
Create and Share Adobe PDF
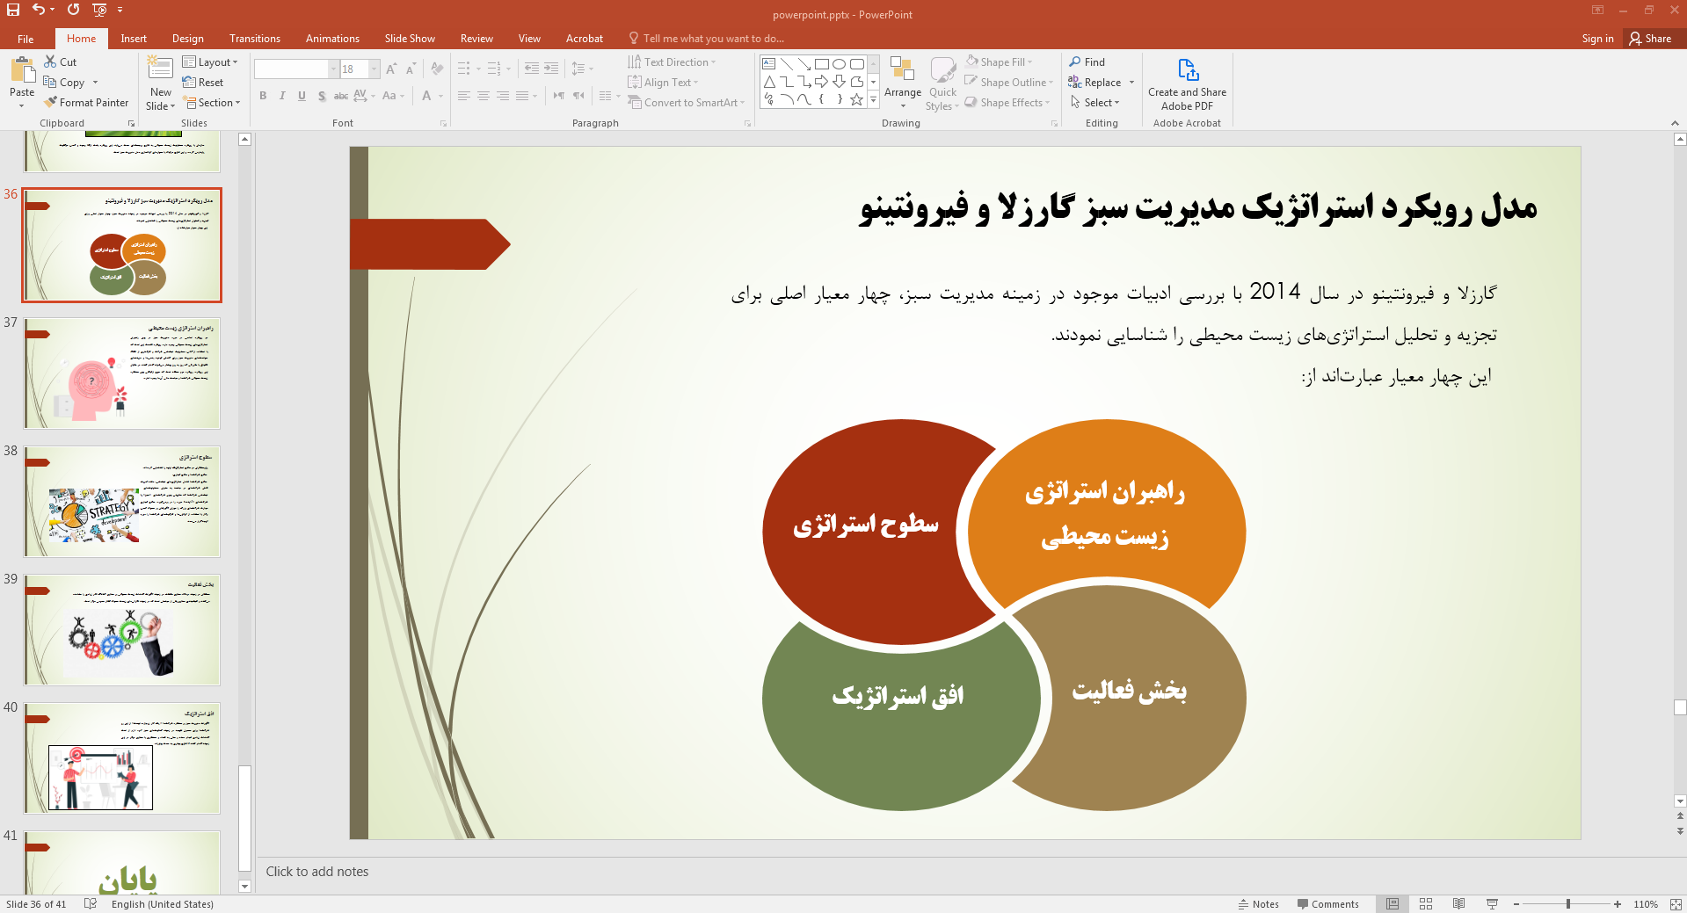point(1187,84)
